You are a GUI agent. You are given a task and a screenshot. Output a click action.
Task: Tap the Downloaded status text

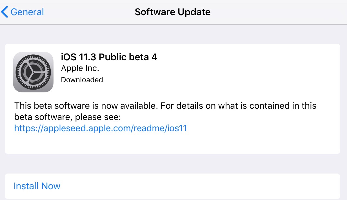pos(82,80)
